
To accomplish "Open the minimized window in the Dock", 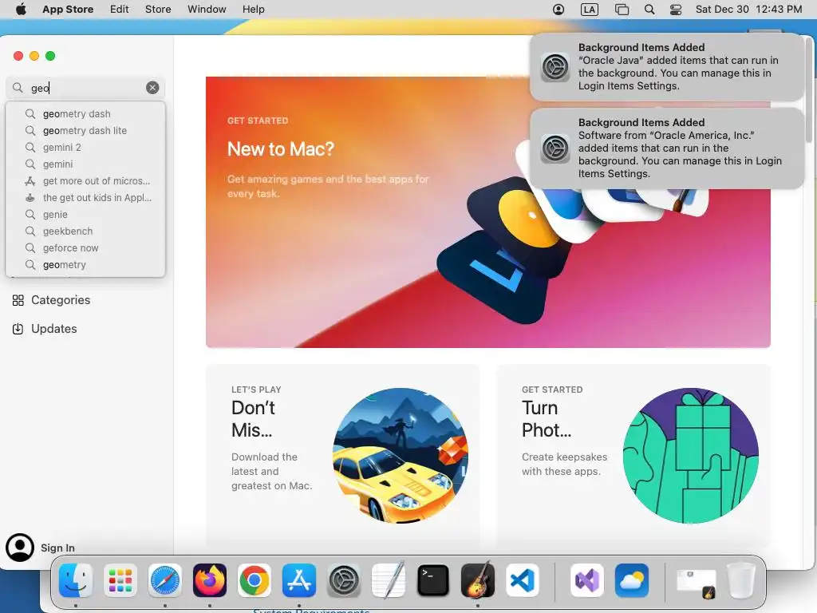I will [696, 582].
